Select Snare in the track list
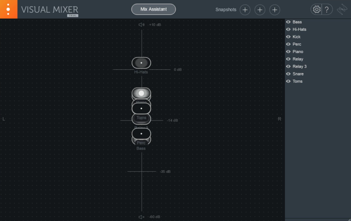Screen dimensions: 351x221 (x=298, y=74)
